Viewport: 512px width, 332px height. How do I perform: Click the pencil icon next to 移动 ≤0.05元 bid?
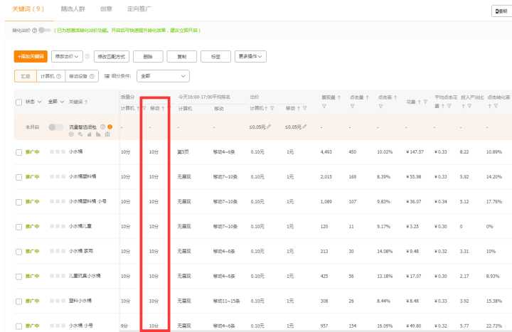coord(304,127)
